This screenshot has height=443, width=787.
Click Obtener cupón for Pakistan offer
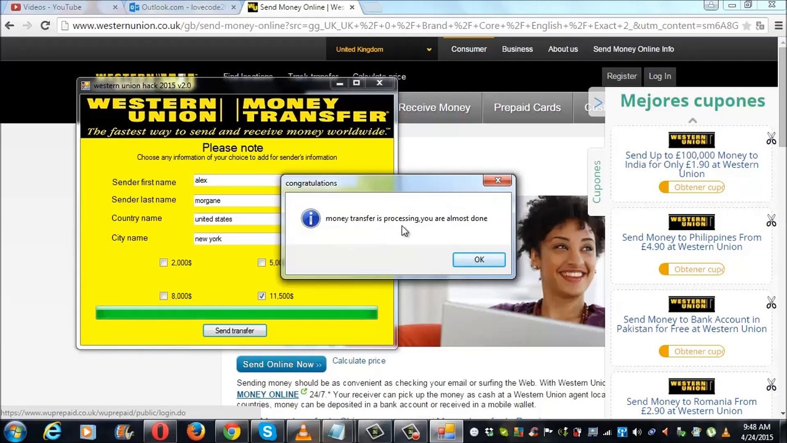[692, 351]
